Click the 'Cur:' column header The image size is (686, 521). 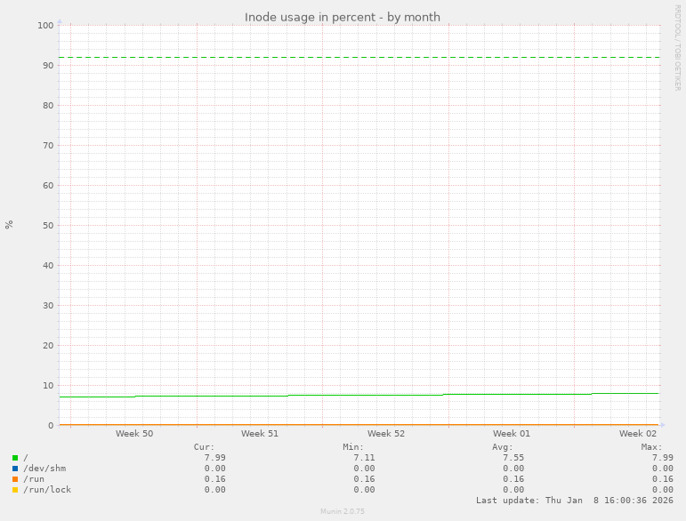(x=205, y=447)
